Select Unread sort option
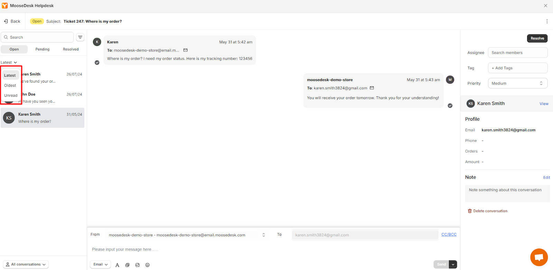 point(11,95)
